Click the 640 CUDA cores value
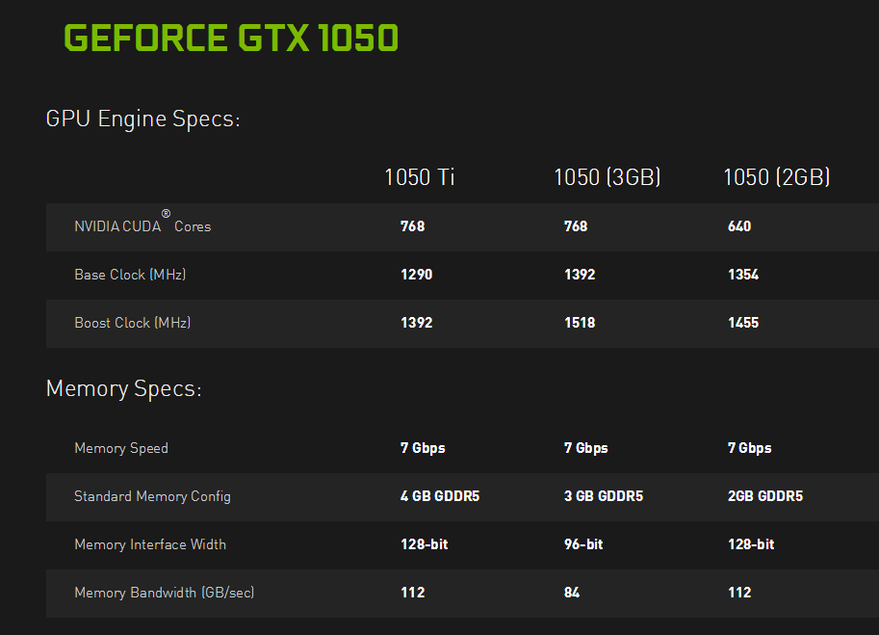The image size is (879, 635). 739,226
